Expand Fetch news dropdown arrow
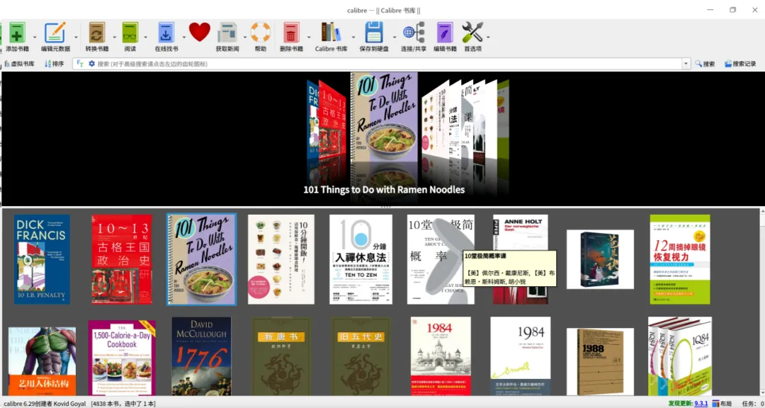Image resolution: width=765 pixels, height=408 pixels. (245, 37)
